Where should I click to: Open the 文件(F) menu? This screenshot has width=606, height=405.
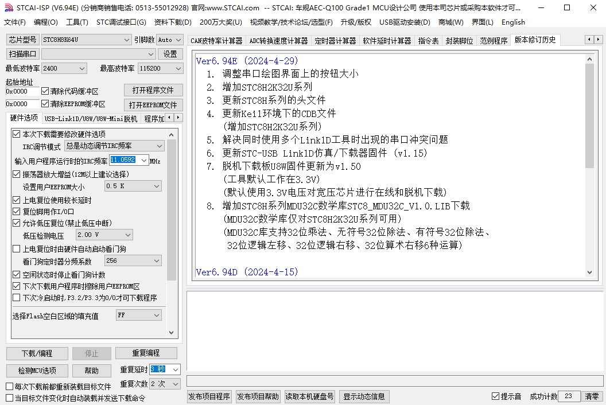[x=15, y=22]
